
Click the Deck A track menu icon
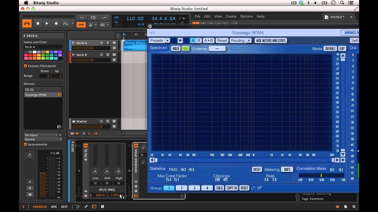pos(114,48)
